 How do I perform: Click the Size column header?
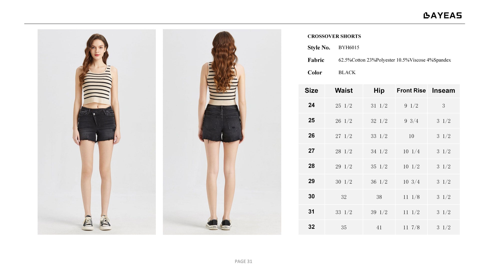pos(311,91)
